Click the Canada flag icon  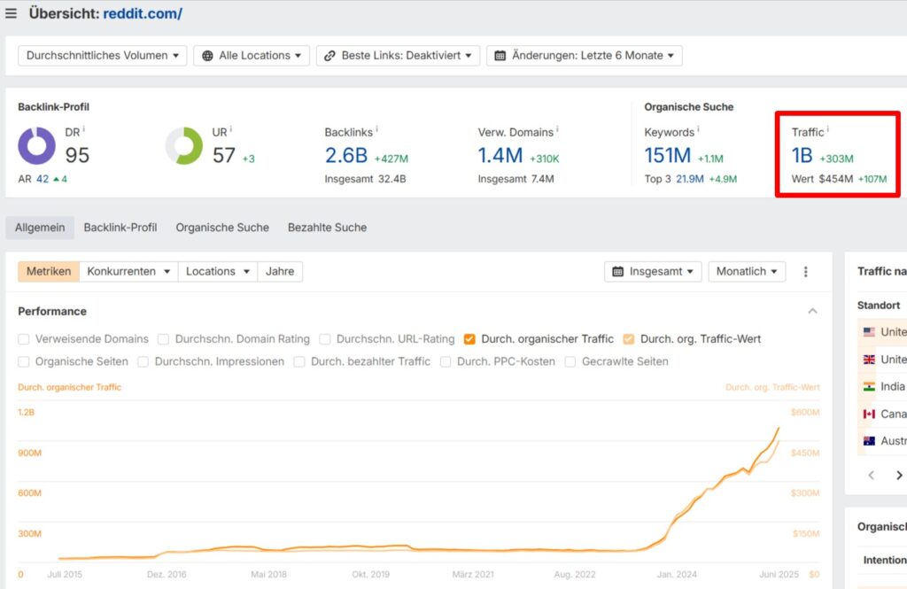pos(869,414)
